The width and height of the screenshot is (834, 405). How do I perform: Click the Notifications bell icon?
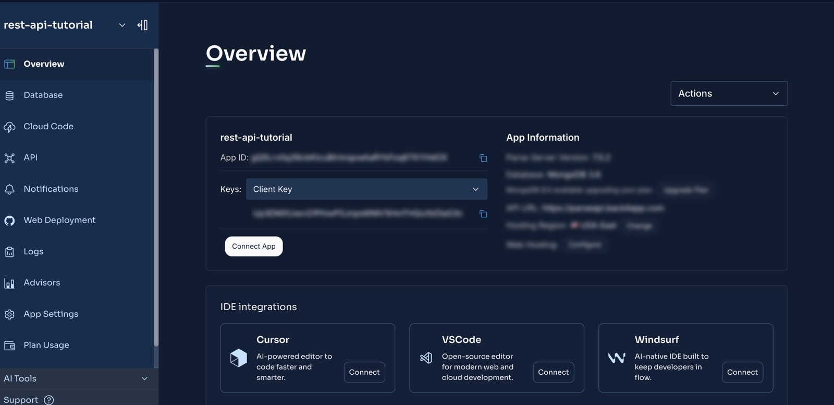(x=9, y=189)
